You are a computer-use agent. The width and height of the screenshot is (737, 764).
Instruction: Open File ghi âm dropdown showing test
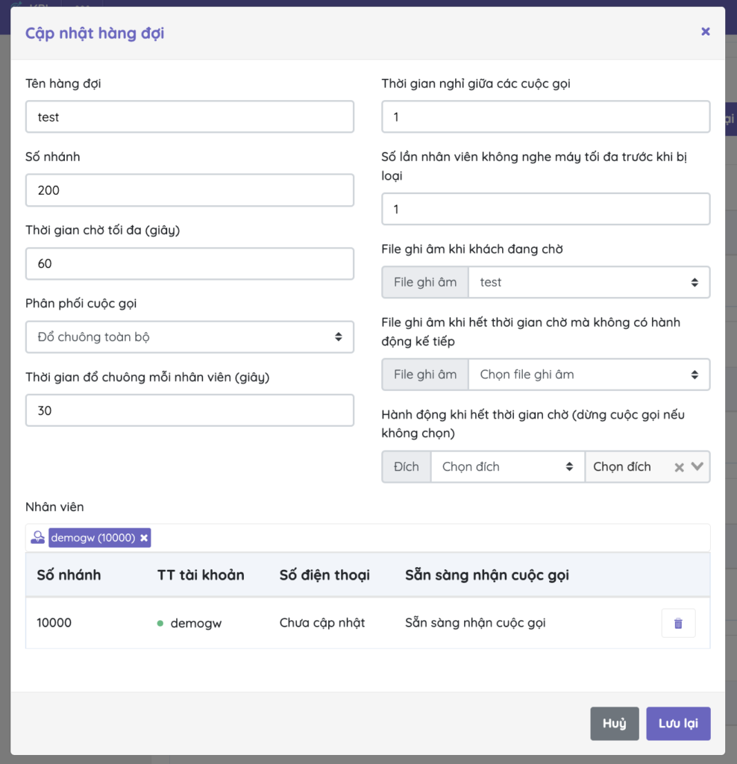589,282
